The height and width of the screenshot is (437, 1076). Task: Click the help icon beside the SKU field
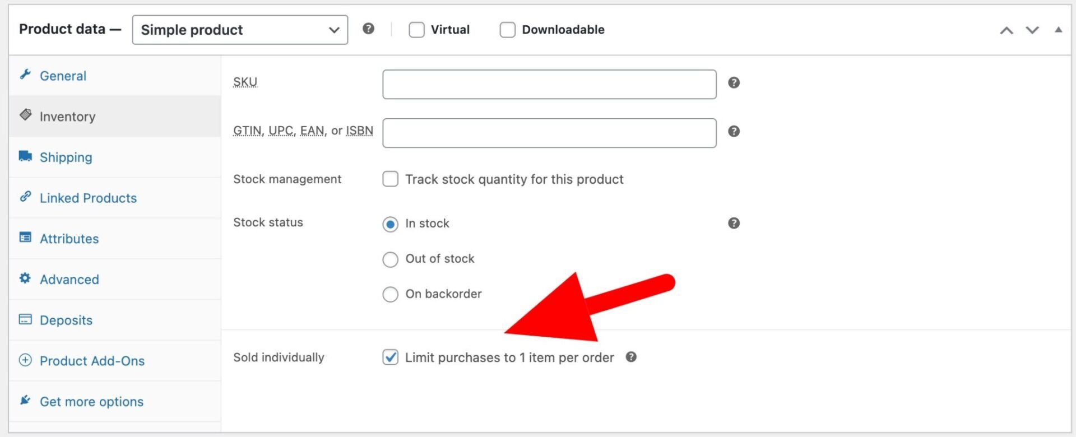734,83
